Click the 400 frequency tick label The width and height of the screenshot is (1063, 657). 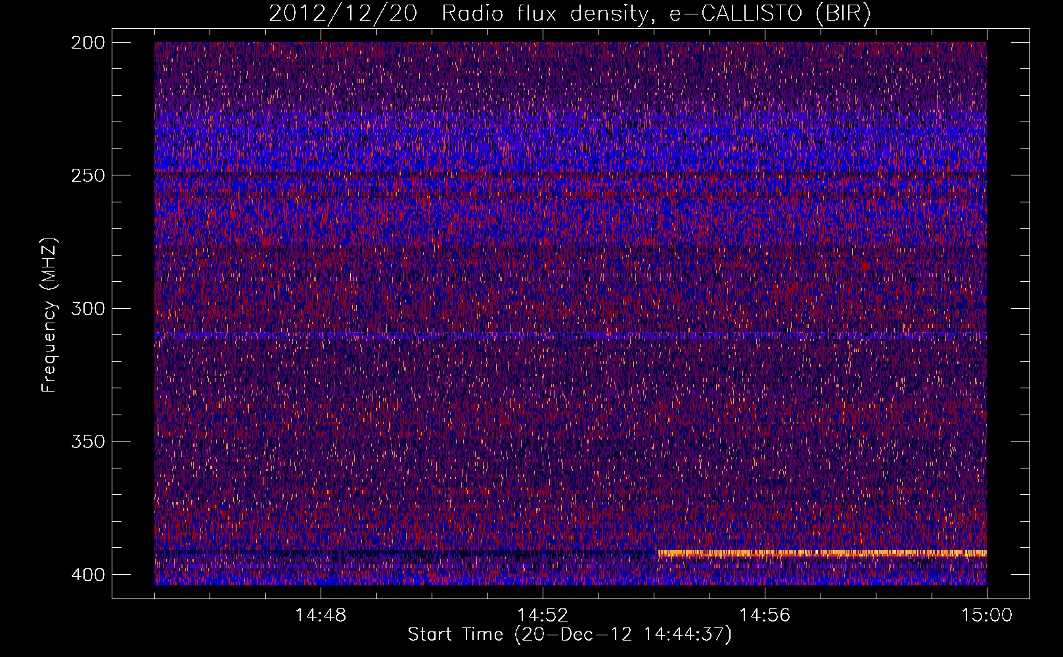click(x=87, y=575)
